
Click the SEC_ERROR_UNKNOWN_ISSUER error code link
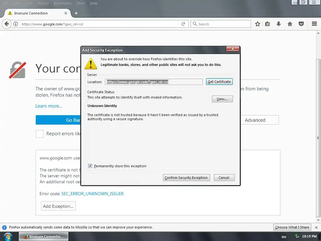tap(92, 194)
